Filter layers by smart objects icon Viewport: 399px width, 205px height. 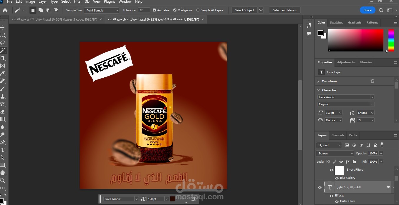pos(375,145)
